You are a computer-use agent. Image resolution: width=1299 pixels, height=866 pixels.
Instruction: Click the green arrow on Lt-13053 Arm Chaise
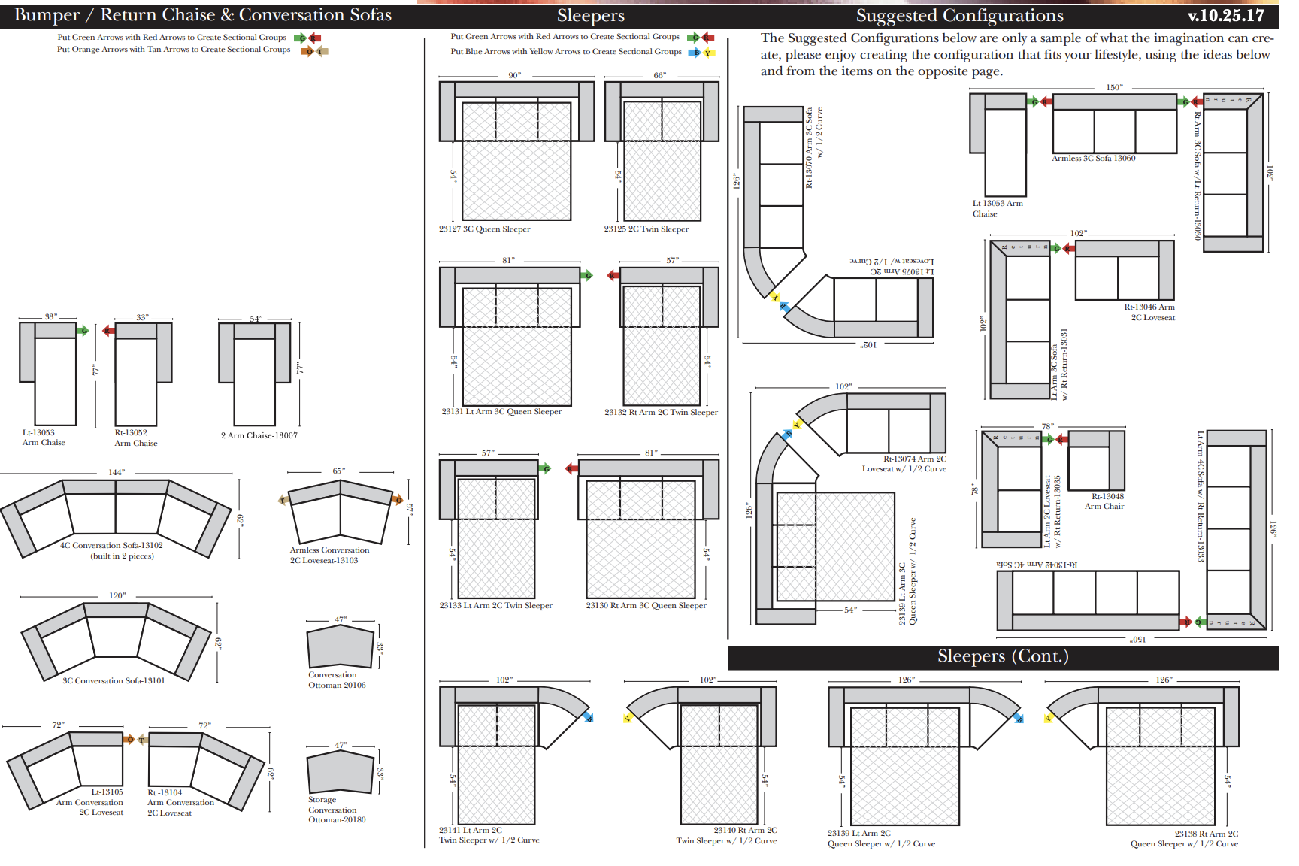pos(83,330)
